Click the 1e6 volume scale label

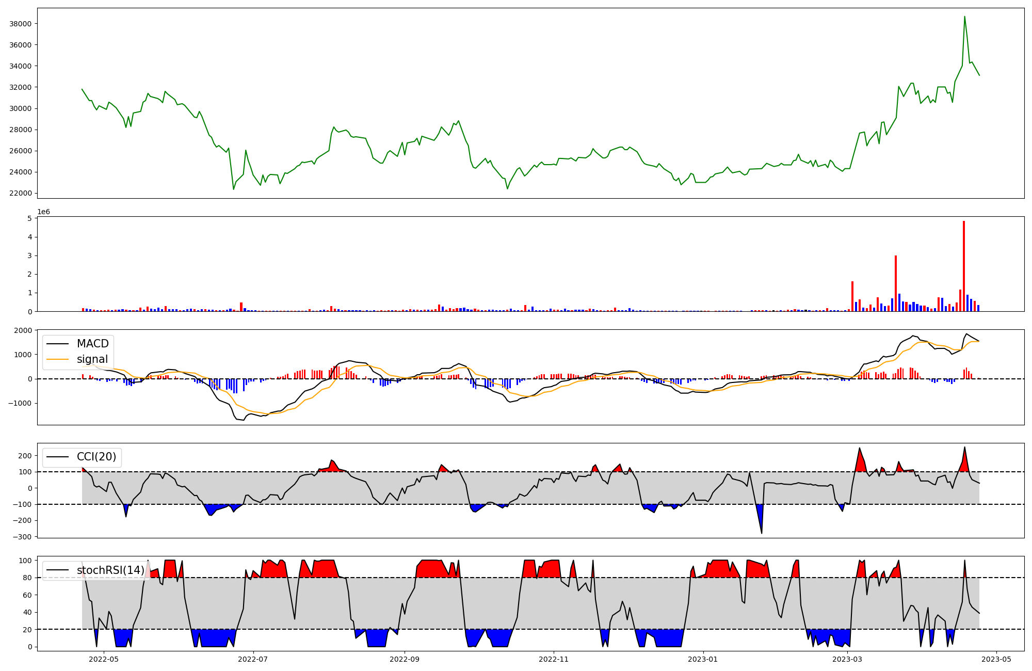(x=43, y=212)
